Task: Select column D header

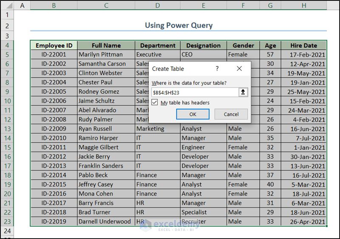Action: (x=158, y=5)
